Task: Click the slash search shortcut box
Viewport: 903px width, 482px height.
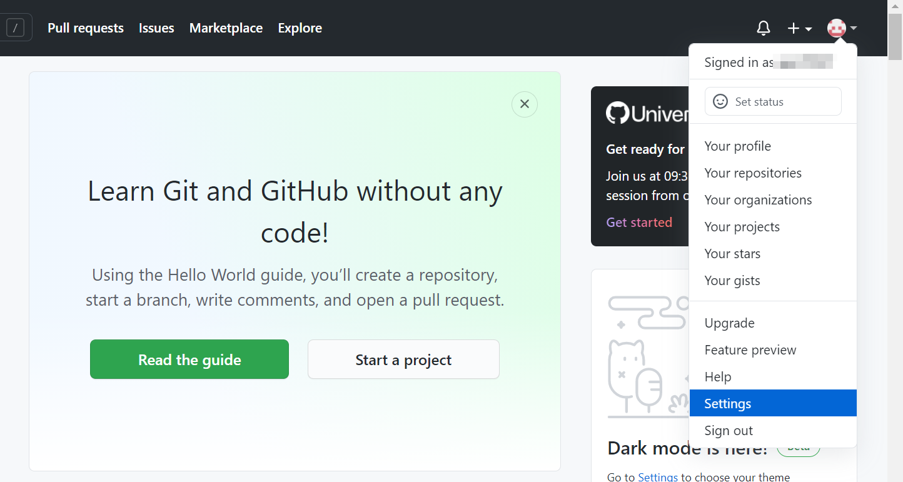Action: (x=15, y=28)
